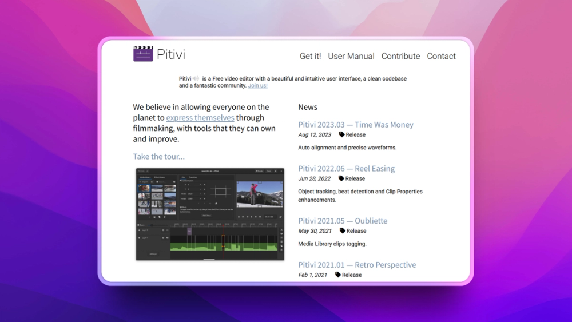572x322 pixels.
Task: Click the News heading
Action: click(308, 107)
